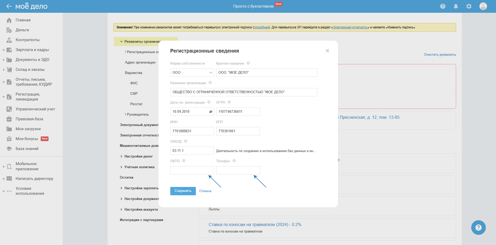Click the Краткое название input field
Viewport: 496px width, 245px height.
point(267,73)
